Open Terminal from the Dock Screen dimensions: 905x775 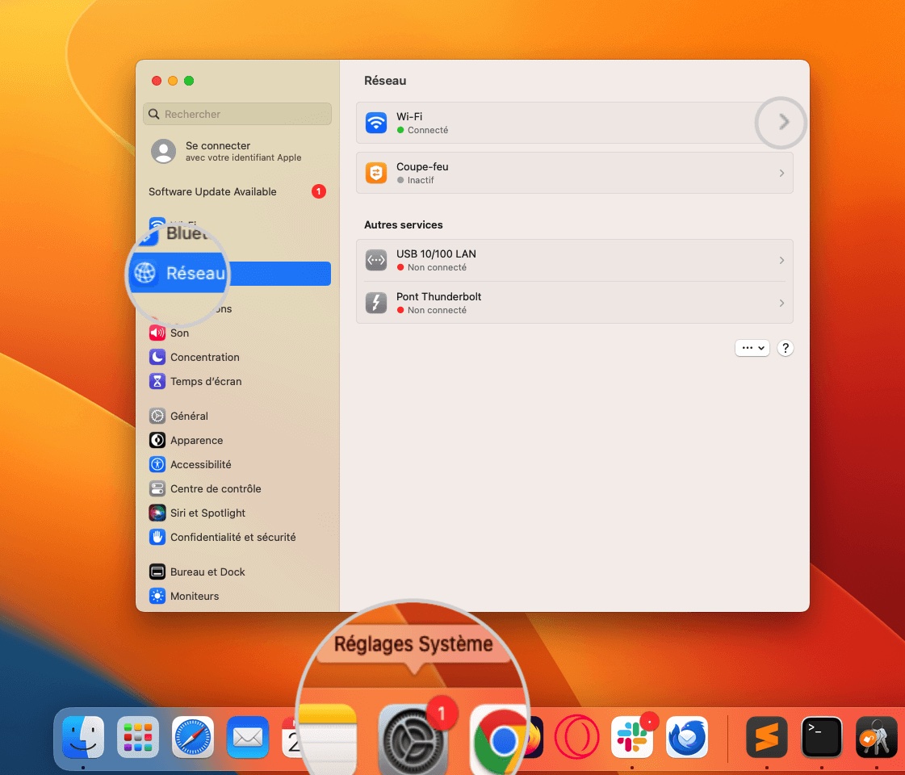click(x=821, y=737)
